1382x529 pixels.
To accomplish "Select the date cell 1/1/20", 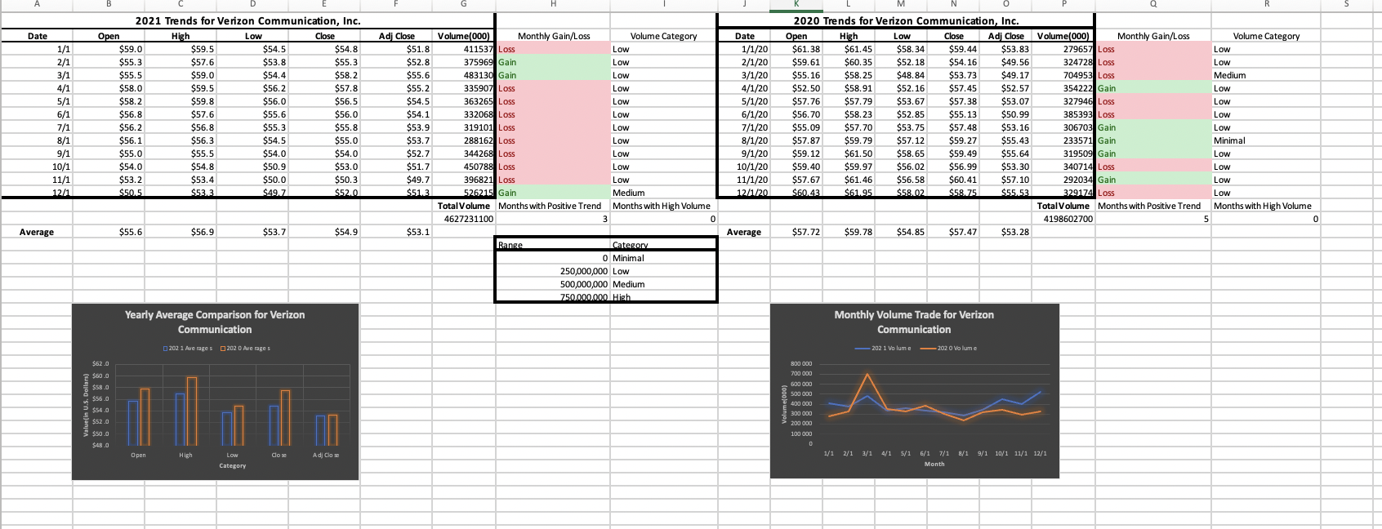I will (x=744, y=49).
